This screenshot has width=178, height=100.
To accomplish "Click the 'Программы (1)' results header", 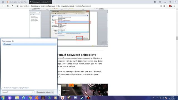I will pyautogui.click(x=8, y=41).
